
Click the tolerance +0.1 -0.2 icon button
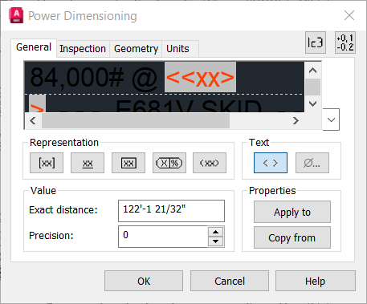pyautogui.click(x=345, y=43)
